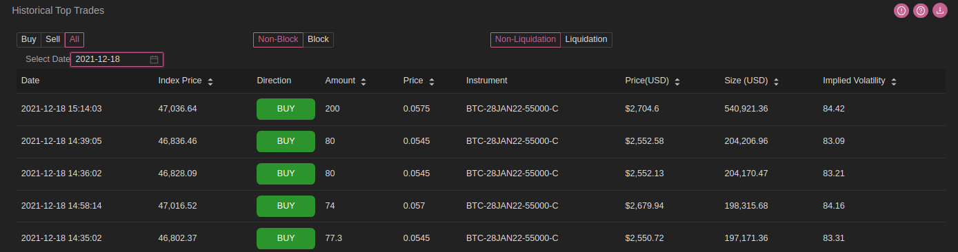Click amount value 200
The height and width of the screenshot is (252, 958).
click(332, 109)
